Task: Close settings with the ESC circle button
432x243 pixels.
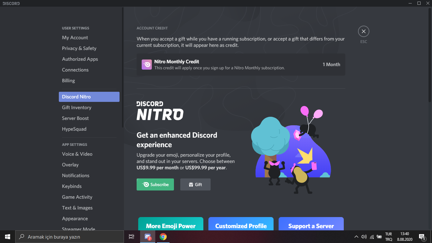Action: (364, 31)
